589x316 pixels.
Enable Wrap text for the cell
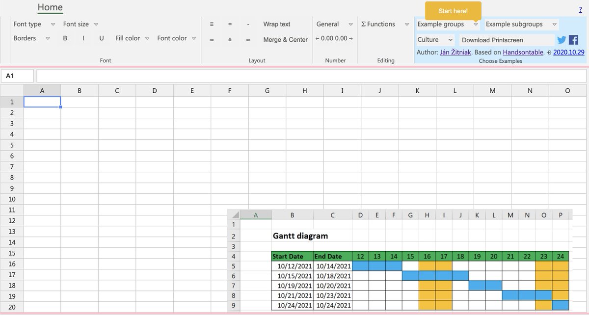(x=276, y=24)
